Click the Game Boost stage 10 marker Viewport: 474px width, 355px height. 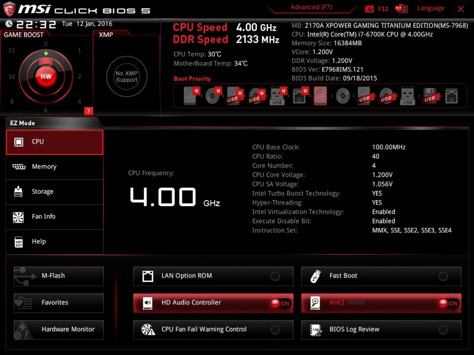(11, 76)
